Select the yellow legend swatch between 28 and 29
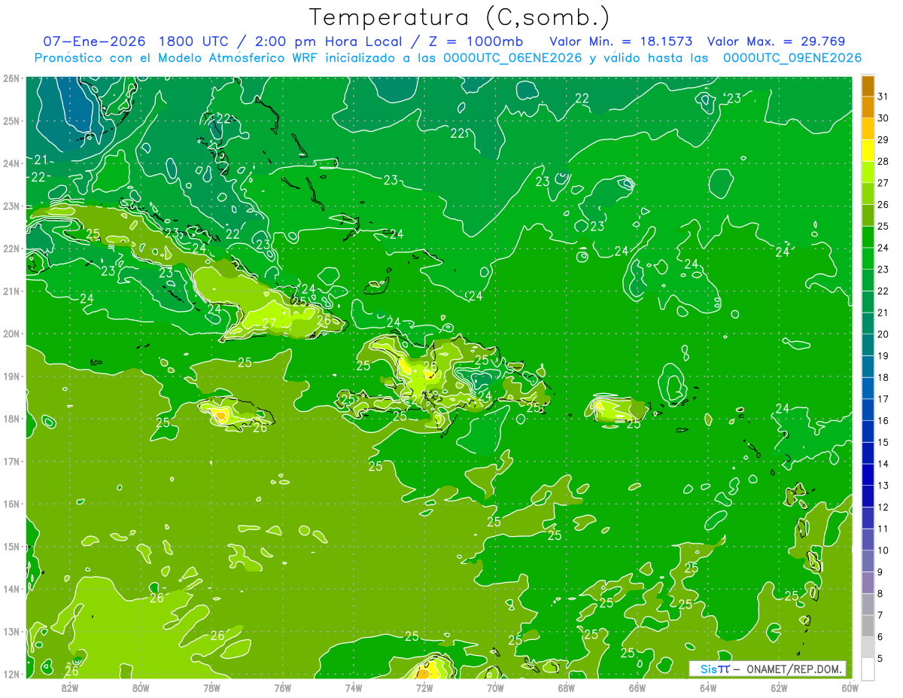 [x=868, y=151]
